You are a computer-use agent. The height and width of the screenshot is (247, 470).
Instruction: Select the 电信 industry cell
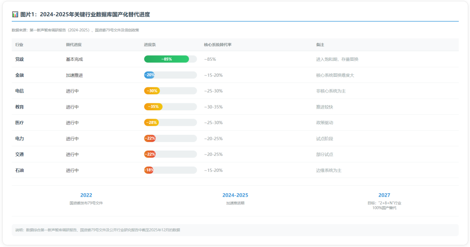(20, 91)
